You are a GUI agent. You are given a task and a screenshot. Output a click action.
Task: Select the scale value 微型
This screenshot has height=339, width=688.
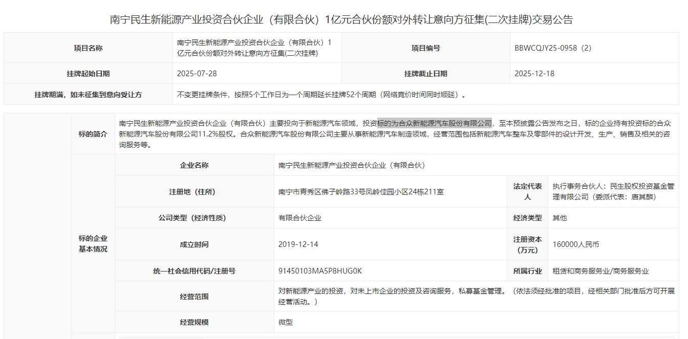coord(286,322)
